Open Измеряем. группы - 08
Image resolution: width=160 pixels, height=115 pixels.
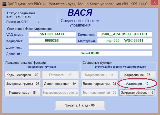[x=23, y=84]
